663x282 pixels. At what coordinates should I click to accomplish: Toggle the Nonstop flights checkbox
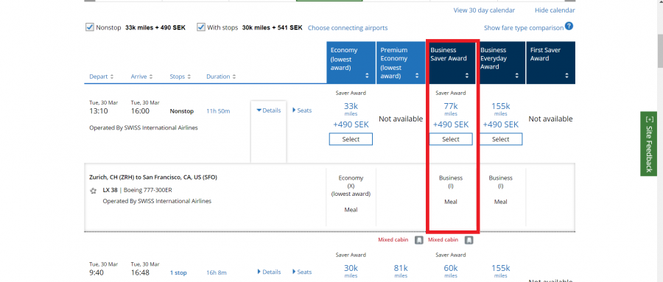(x=90, y=27)
